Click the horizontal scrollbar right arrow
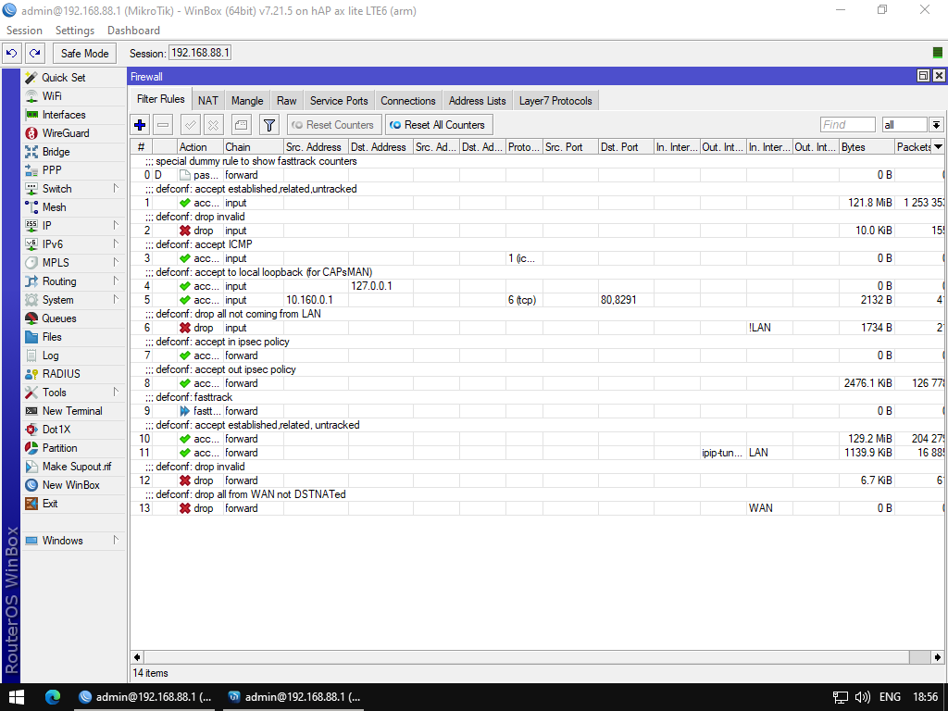 click(937, 657)
